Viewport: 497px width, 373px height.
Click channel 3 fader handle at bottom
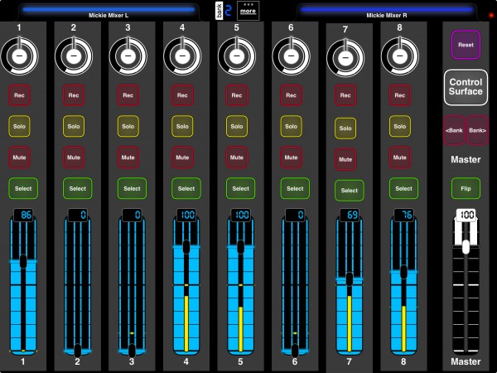coord(132,351)
